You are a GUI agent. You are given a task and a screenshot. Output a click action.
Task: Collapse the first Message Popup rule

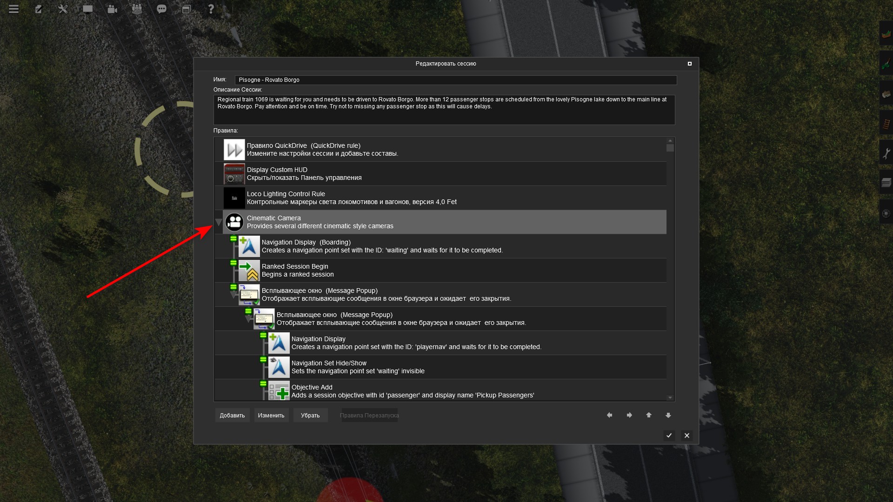point(233,295)
